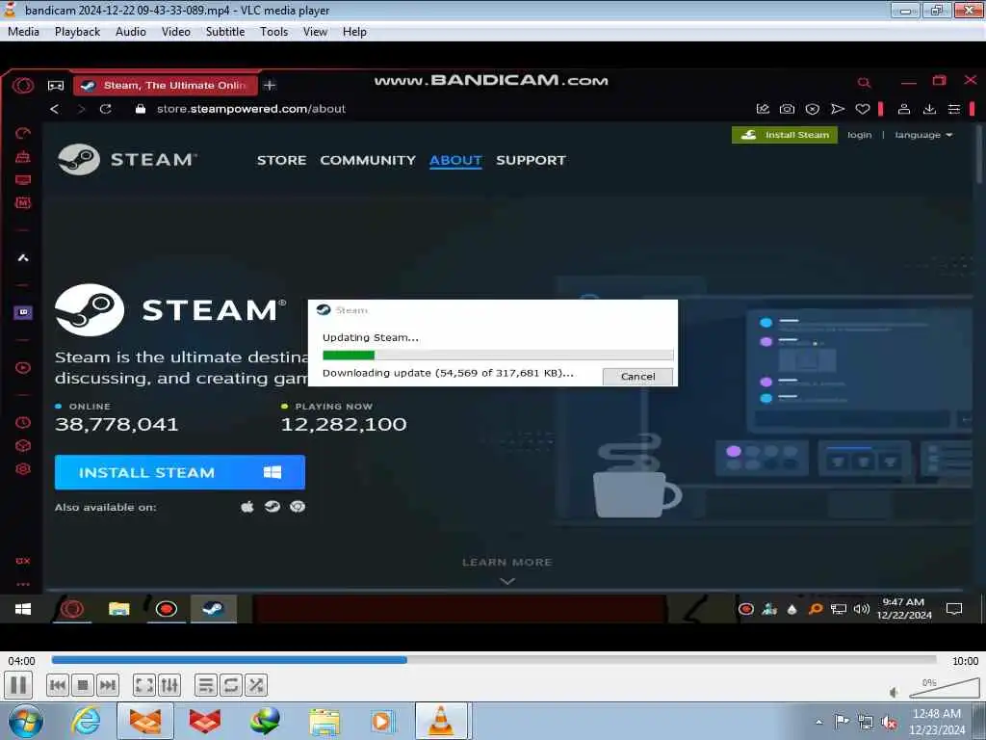The width and height of the screenshot is (986, 740).
Task: Click the store.steampowered.com address bar
Action: pos(251,109)
